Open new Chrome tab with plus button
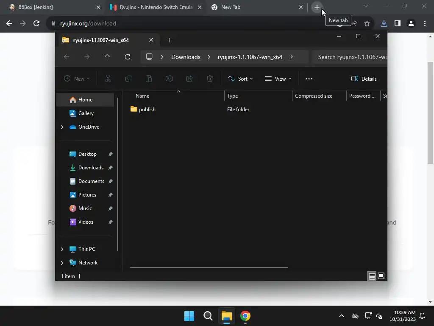434x326 pixels. coord(317,7)
